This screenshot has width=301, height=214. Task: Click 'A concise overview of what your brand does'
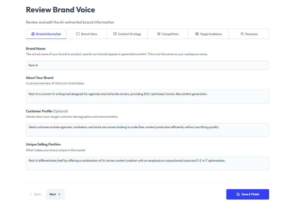coord(55,83)
